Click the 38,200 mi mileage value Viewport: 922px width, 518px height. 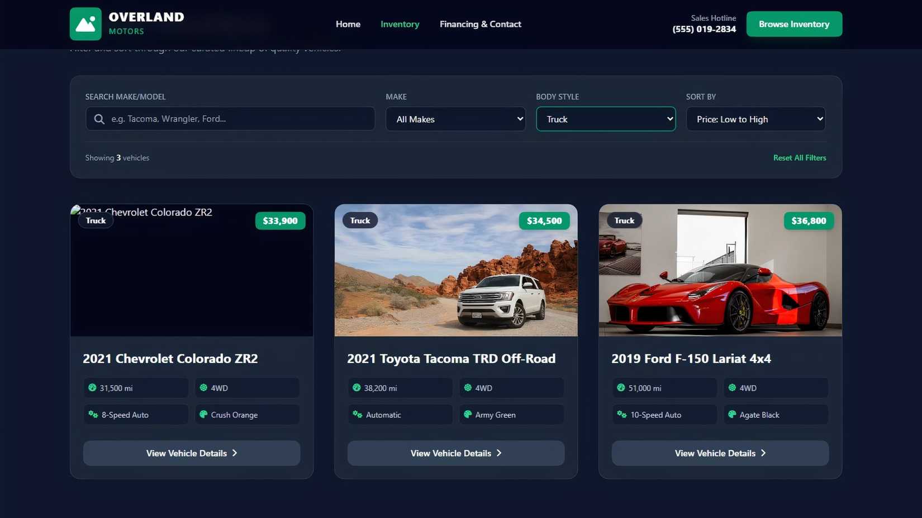[381, 388]
